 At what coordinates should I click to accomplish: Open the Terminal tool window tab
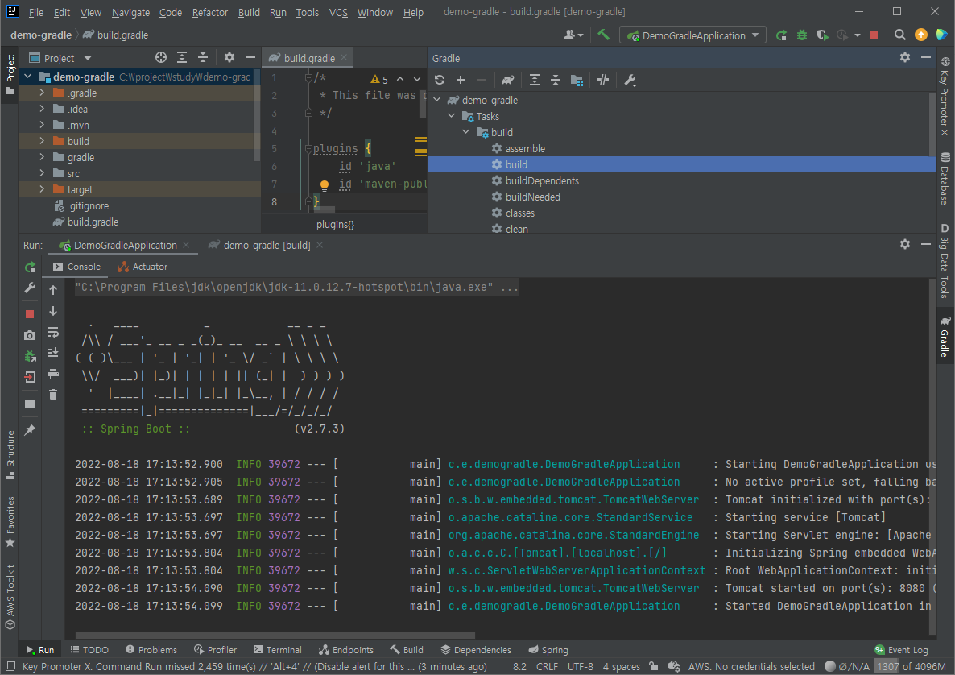pos(278,650)
